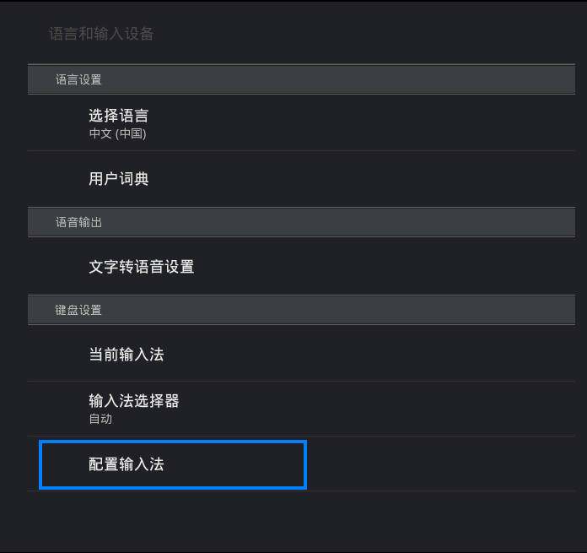The width and height of the screenshot is (587, 553).
Task: Open the highlighted 配置输入法 item
Action: tap(127, 464)
